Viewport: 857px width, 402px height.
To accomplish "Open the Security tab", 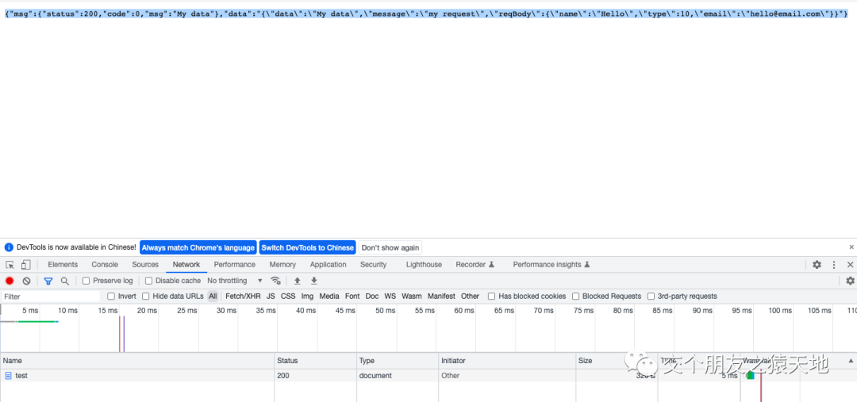I will pyautogui.click(x=373, y=264).
